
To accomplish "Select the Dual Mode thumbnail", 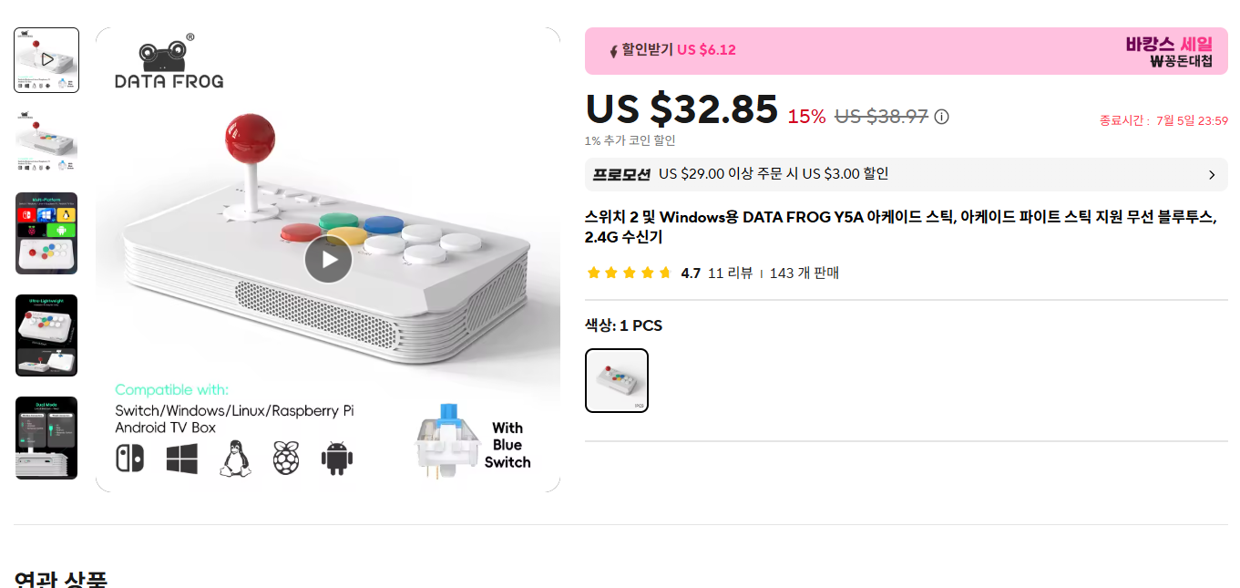I will coord(46,437).
